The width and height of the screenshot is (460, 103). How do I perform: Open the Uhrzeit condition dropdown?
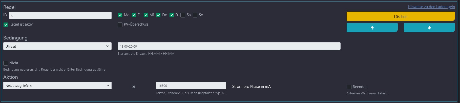[x=57, y=46]
